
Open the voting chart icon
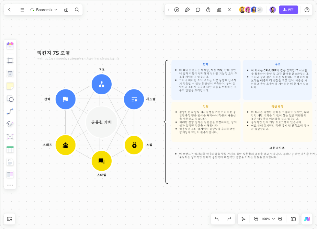tap(219, 10)
